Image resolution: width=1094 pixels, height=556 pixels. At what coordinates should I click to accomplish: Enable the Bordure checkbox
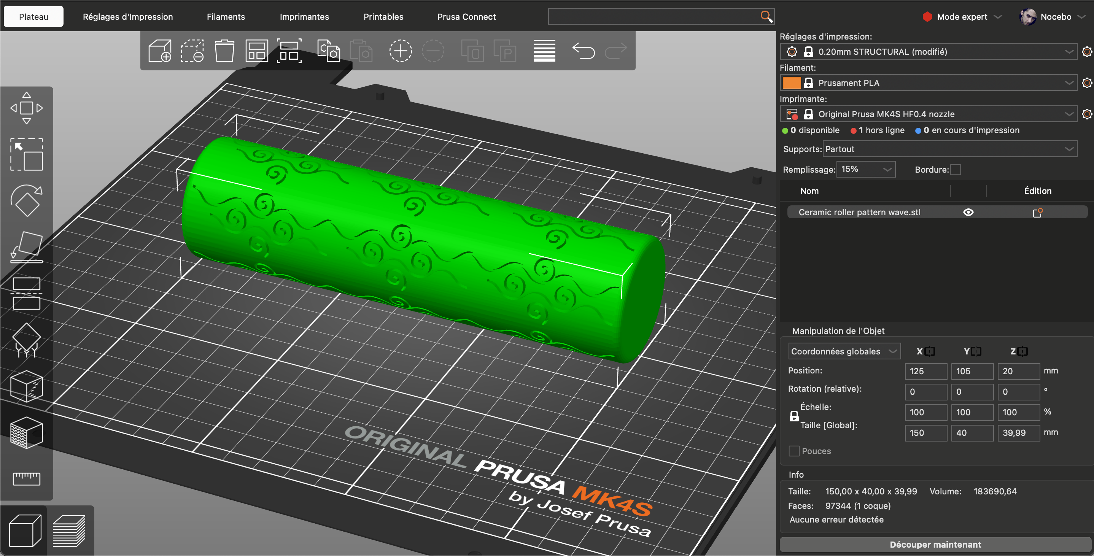click(x=956, y=170)
